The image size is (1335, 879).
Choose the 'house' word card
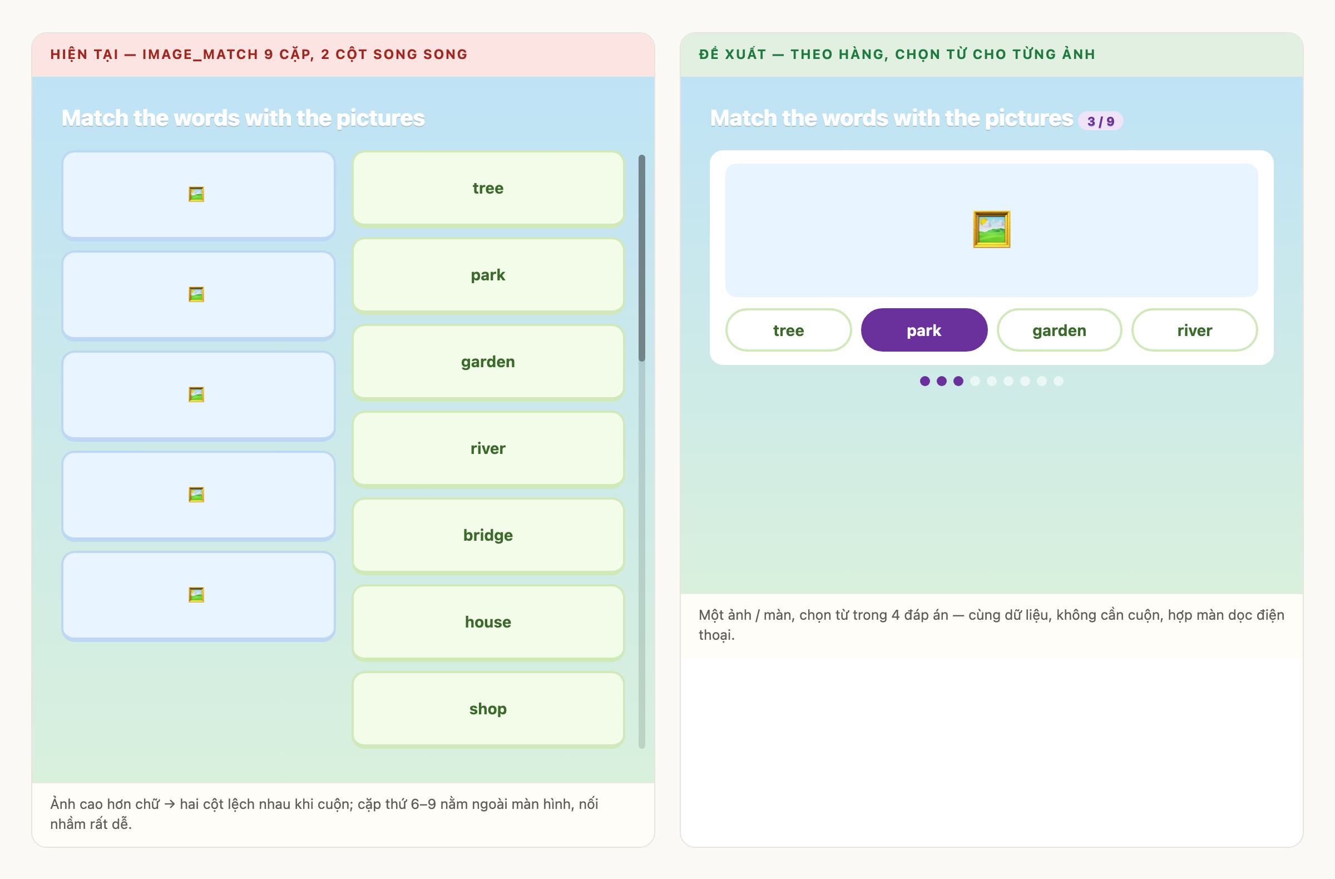pos(488,622)
